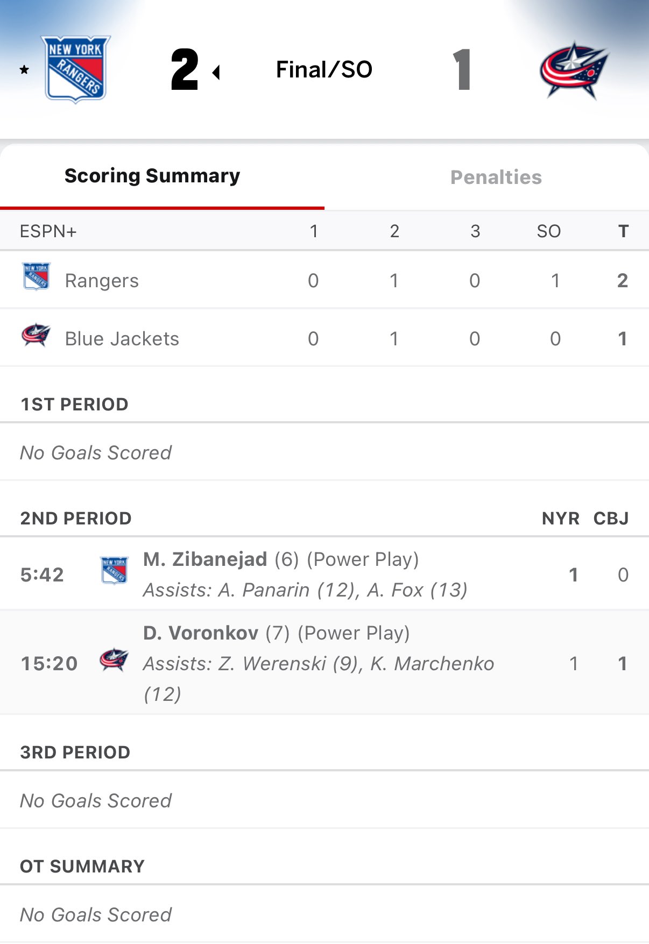This screenshot has height=944, width=649.
Task: Tap the large New York Rangers header logo
Action: pyautogui.click(x=76, y=69)
